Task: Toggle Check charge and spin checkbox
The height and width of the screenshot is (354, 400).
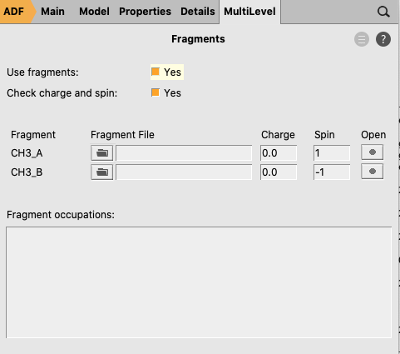Action: pyautogui.click(x=156, y=92)
